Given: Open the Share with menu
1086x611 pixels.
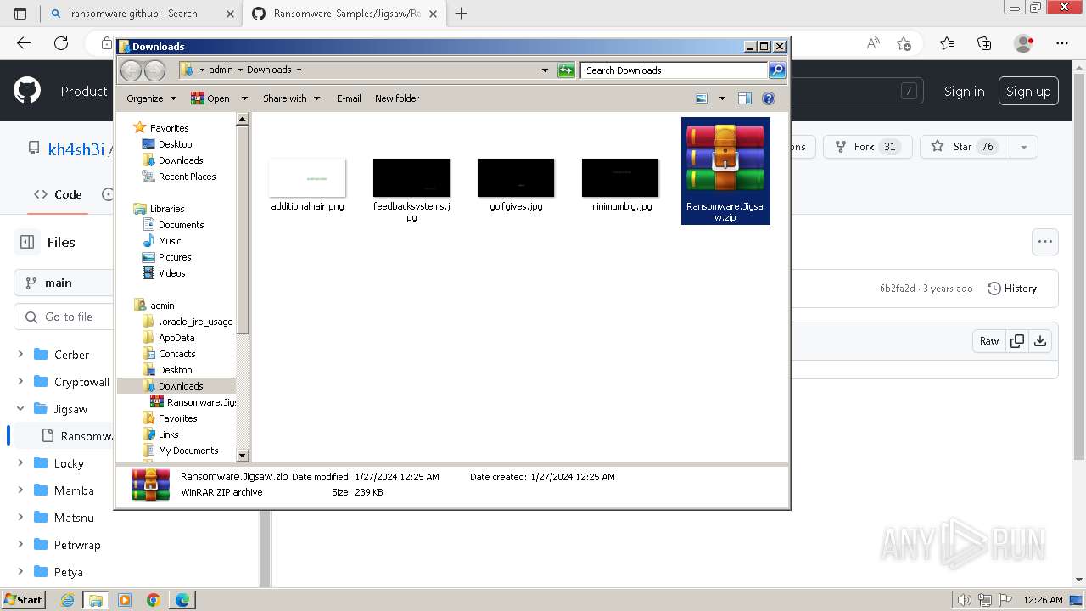Looking at the screenshot, I should tap(291, 98).
